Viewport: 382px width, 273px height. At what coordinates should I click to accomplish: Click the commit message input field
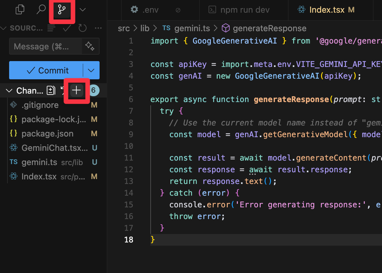[x=46, y=46]
